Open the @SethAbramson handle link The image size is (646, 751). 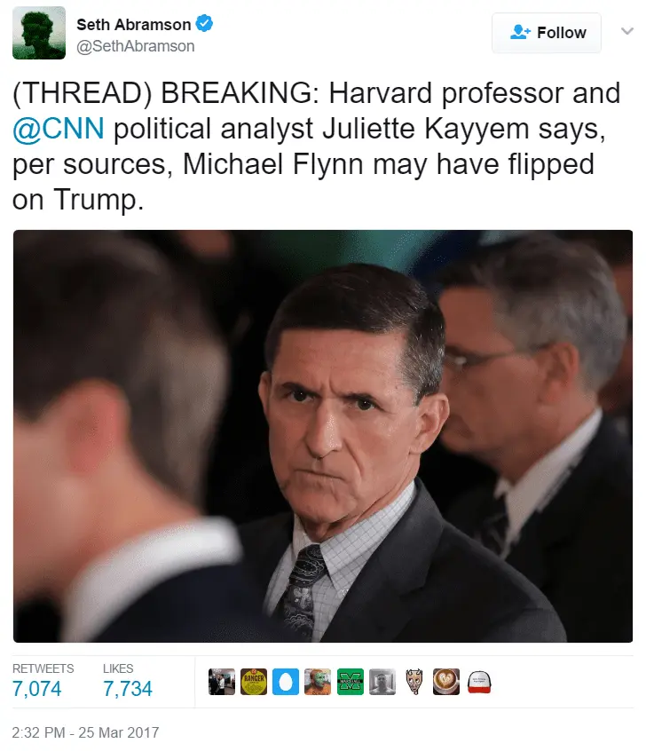(136, 46)
